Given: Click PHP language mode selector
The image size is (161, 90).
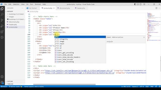Looking at the screenshot, I should tap(152, 86).
